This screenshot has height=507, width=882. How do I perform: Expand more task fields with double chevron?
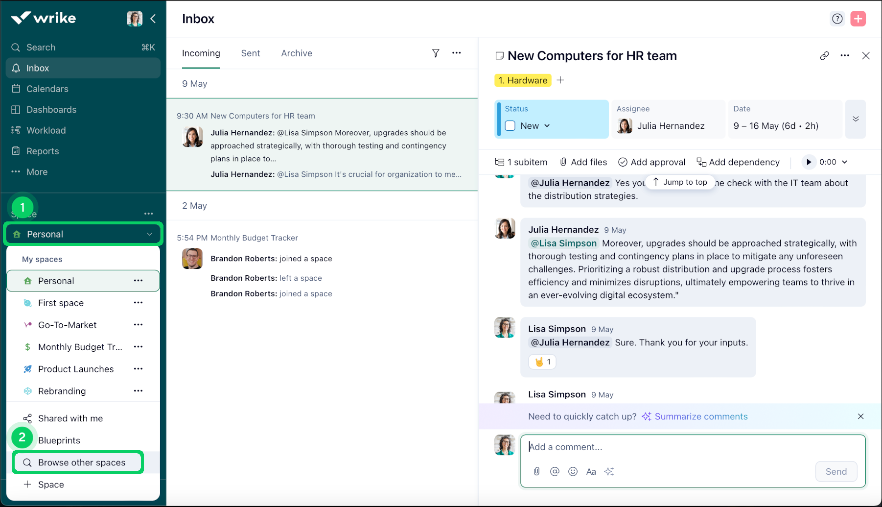(x=856, y=119)
